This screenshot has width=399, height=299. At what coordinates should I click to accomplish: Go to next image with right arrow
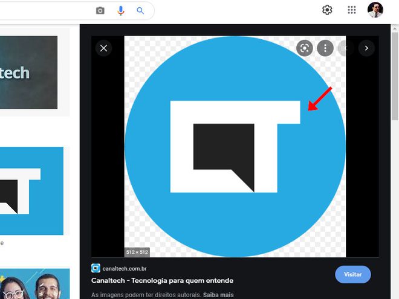click(x=366, y=48)
